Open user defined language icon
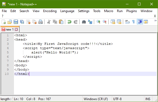Screen dimensions: 158x102 (146, 22)
